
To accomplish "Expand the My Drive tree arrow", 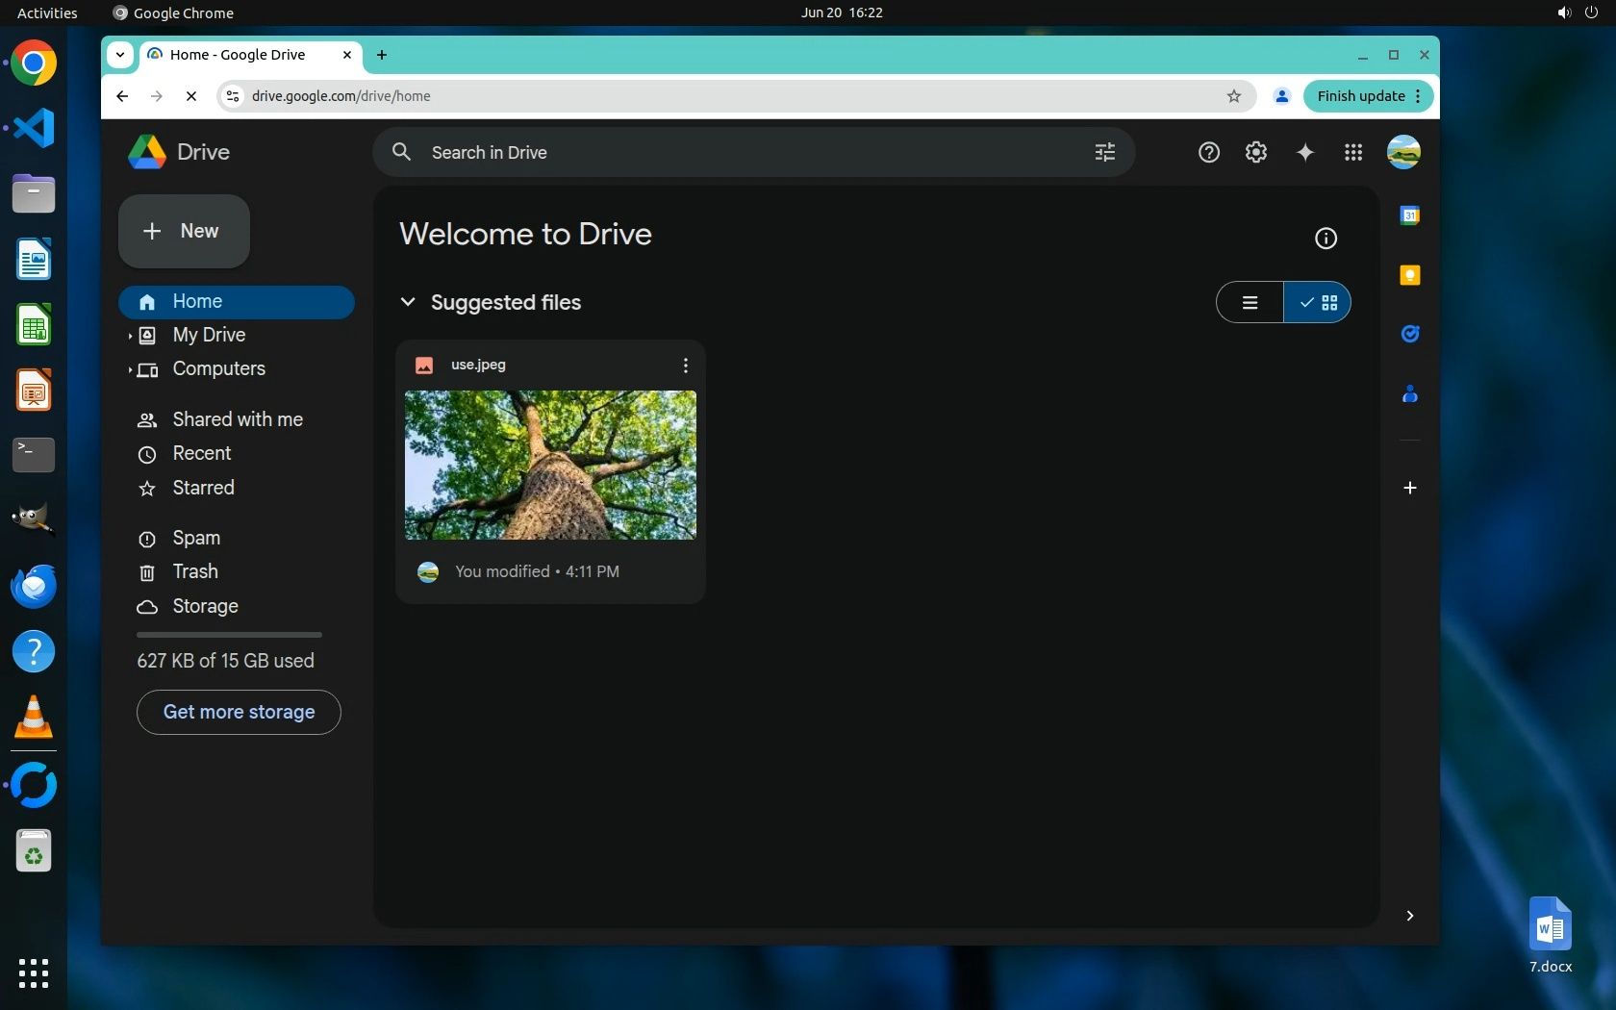I will [x=130, y=336].
